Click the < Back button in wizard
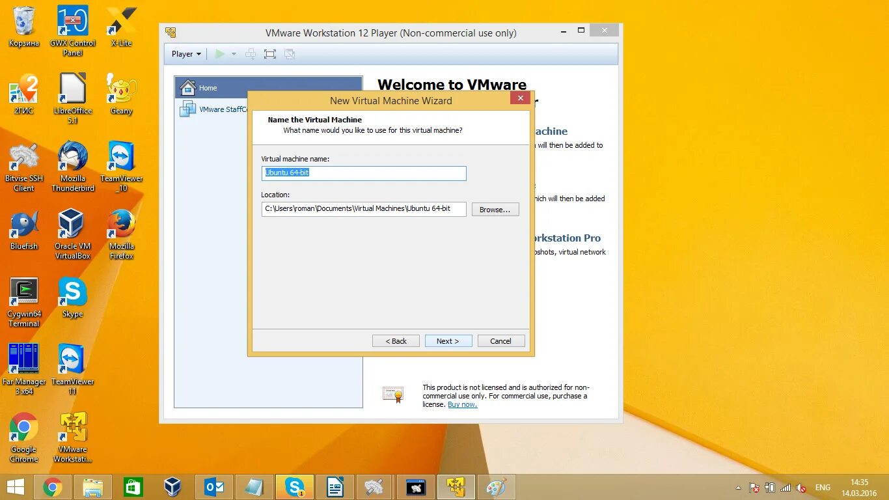This screenshot has height=500, width=889. pyautogui.click(x=396, y=341)
